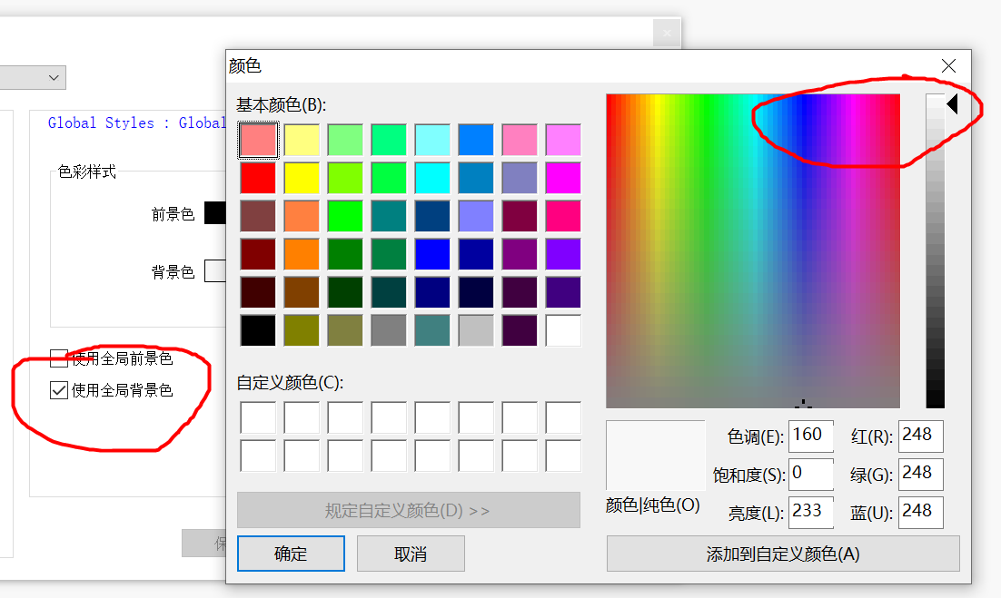Image resolution: width=1001 pixels, height=598 pixels.
Task: Select the light gray basic color swatch
Action: [476, 330]
